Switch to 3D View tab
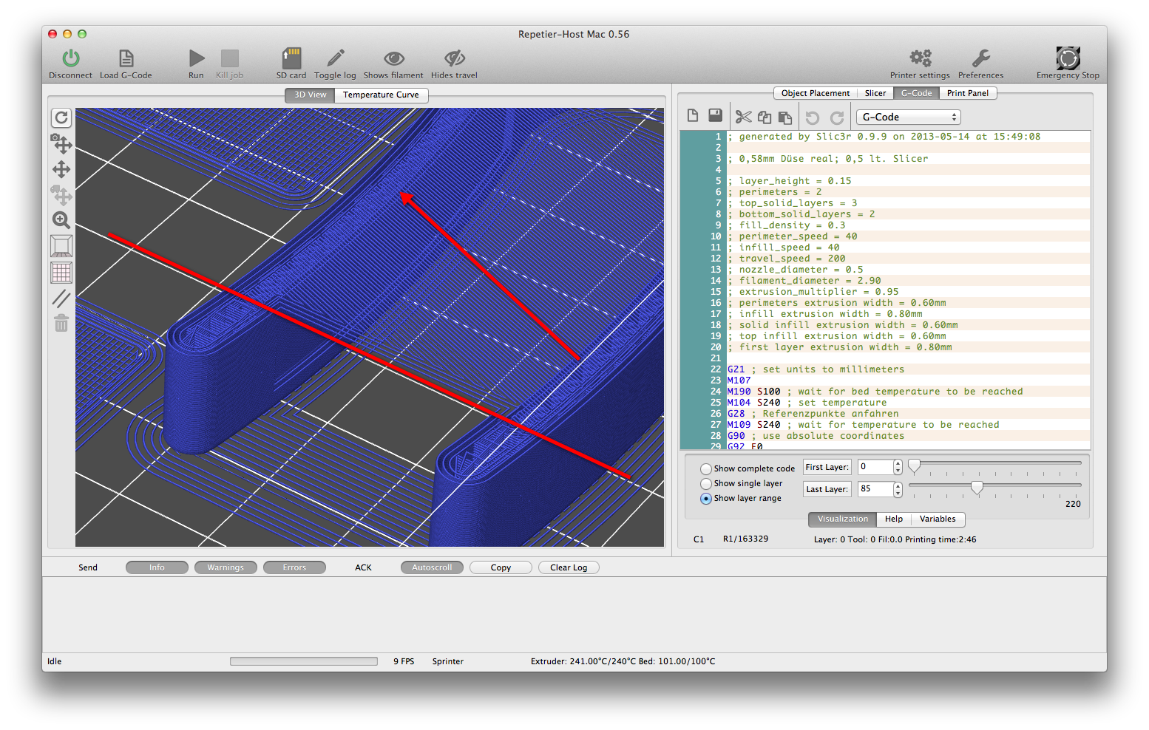1149x730 pixels. point(310,95)
